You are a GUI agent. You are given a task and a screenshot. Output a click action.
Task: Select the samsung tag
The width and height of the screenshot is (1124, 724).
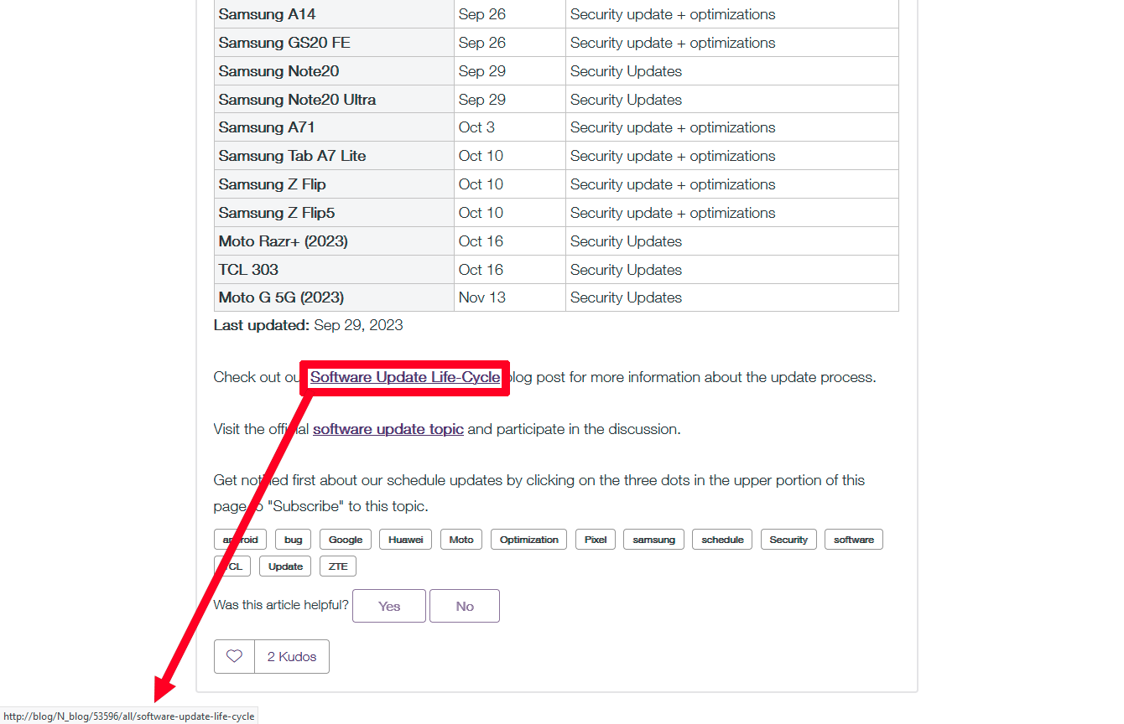tap(653, 540)
